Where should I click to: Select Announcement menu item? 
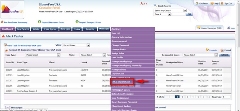point(133,41)
